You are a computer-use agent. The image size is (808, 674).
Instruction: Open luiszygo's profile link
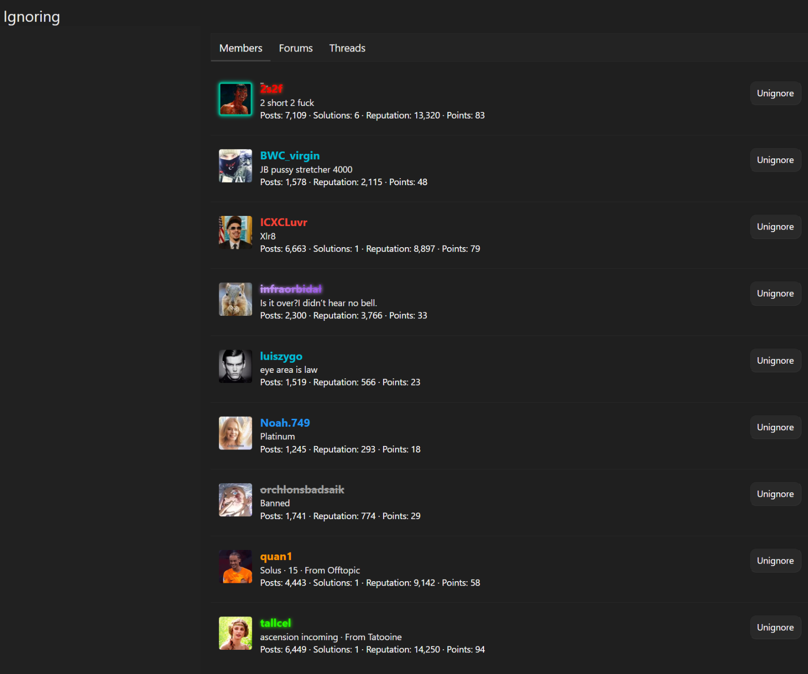[281, 356]
